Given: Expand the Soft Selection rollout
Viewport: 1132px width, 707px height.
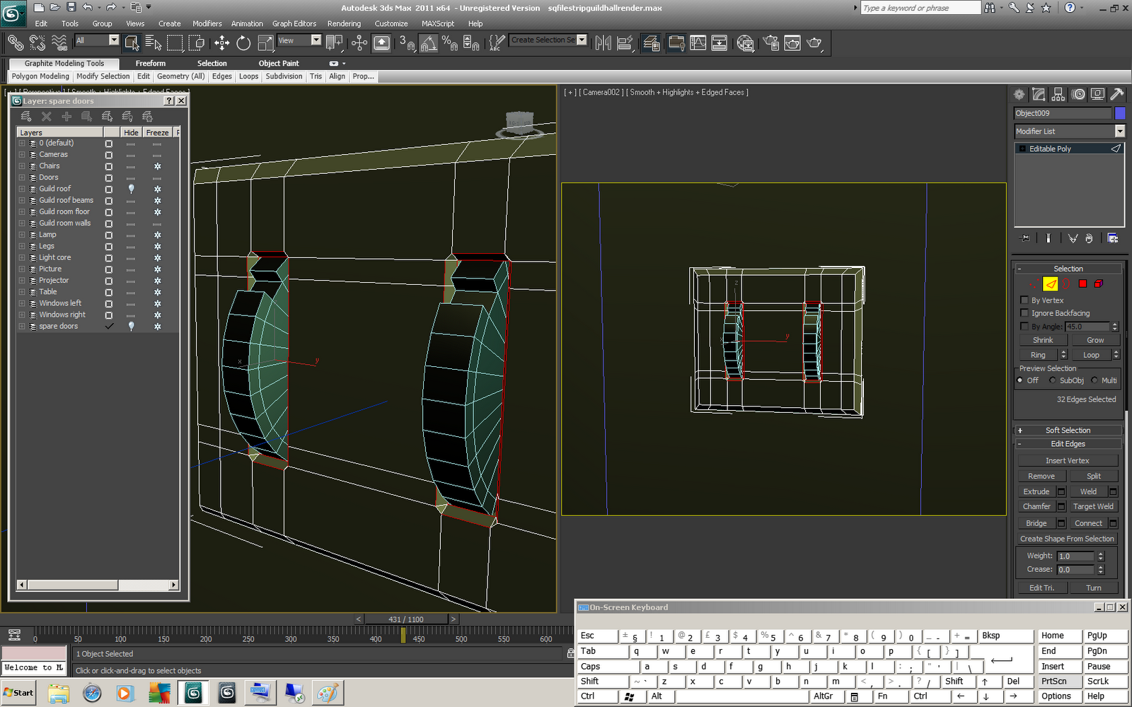Looking at the screenshot, I should pos(1068,430).
